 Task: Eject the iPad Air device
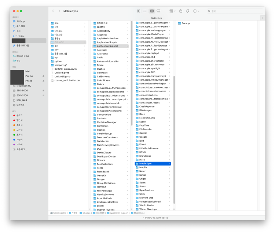point(43,76)
